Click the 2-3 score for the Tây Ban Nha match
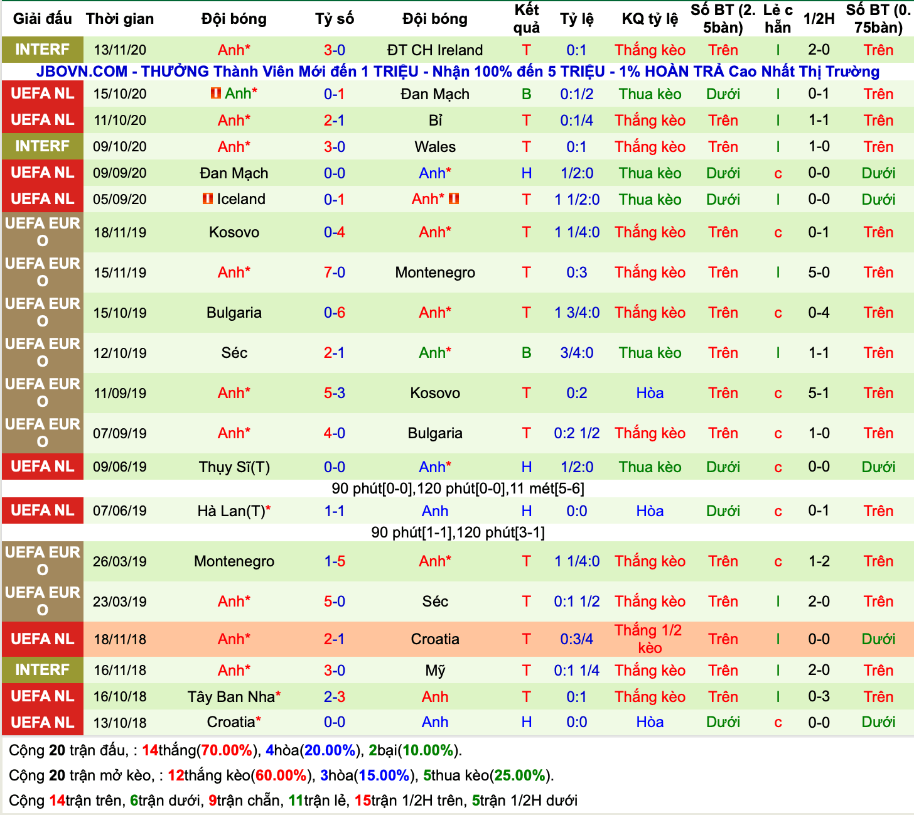Image resolution: width=914 pixels, height=815 pixels. point(335,697)
